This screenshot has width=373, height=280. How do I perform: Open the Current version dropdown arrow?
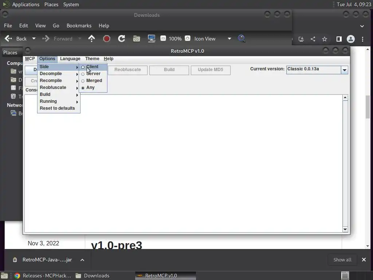click(x=345, y=70)
